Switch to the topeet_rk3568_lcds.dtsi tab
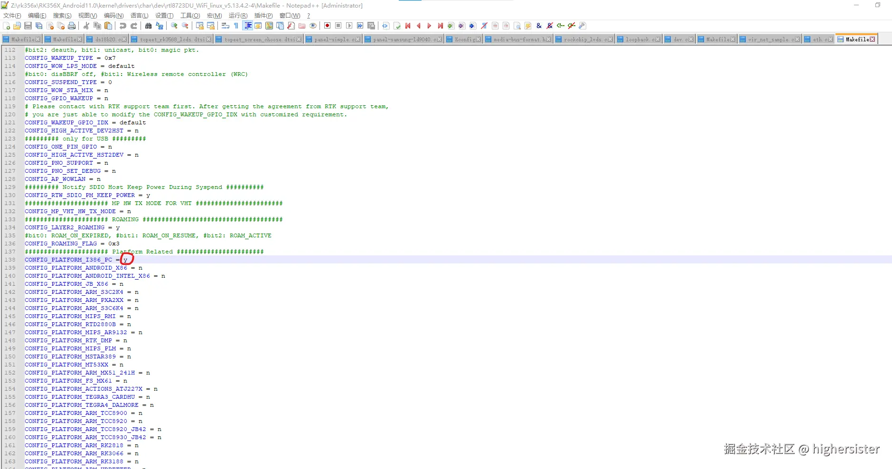Screen dimensions: 892x469 (171, 39)
